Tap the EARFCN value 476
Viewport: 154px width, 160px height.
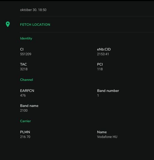tap(23, 95)
